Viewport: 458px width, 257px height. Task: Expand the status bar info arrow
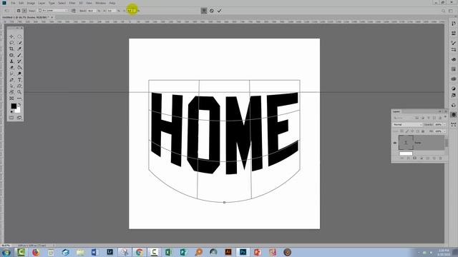pos(54,246)
